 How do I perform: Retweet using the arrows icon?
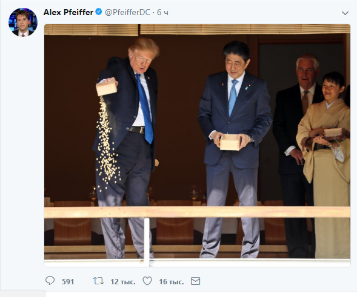coord(98,281)
